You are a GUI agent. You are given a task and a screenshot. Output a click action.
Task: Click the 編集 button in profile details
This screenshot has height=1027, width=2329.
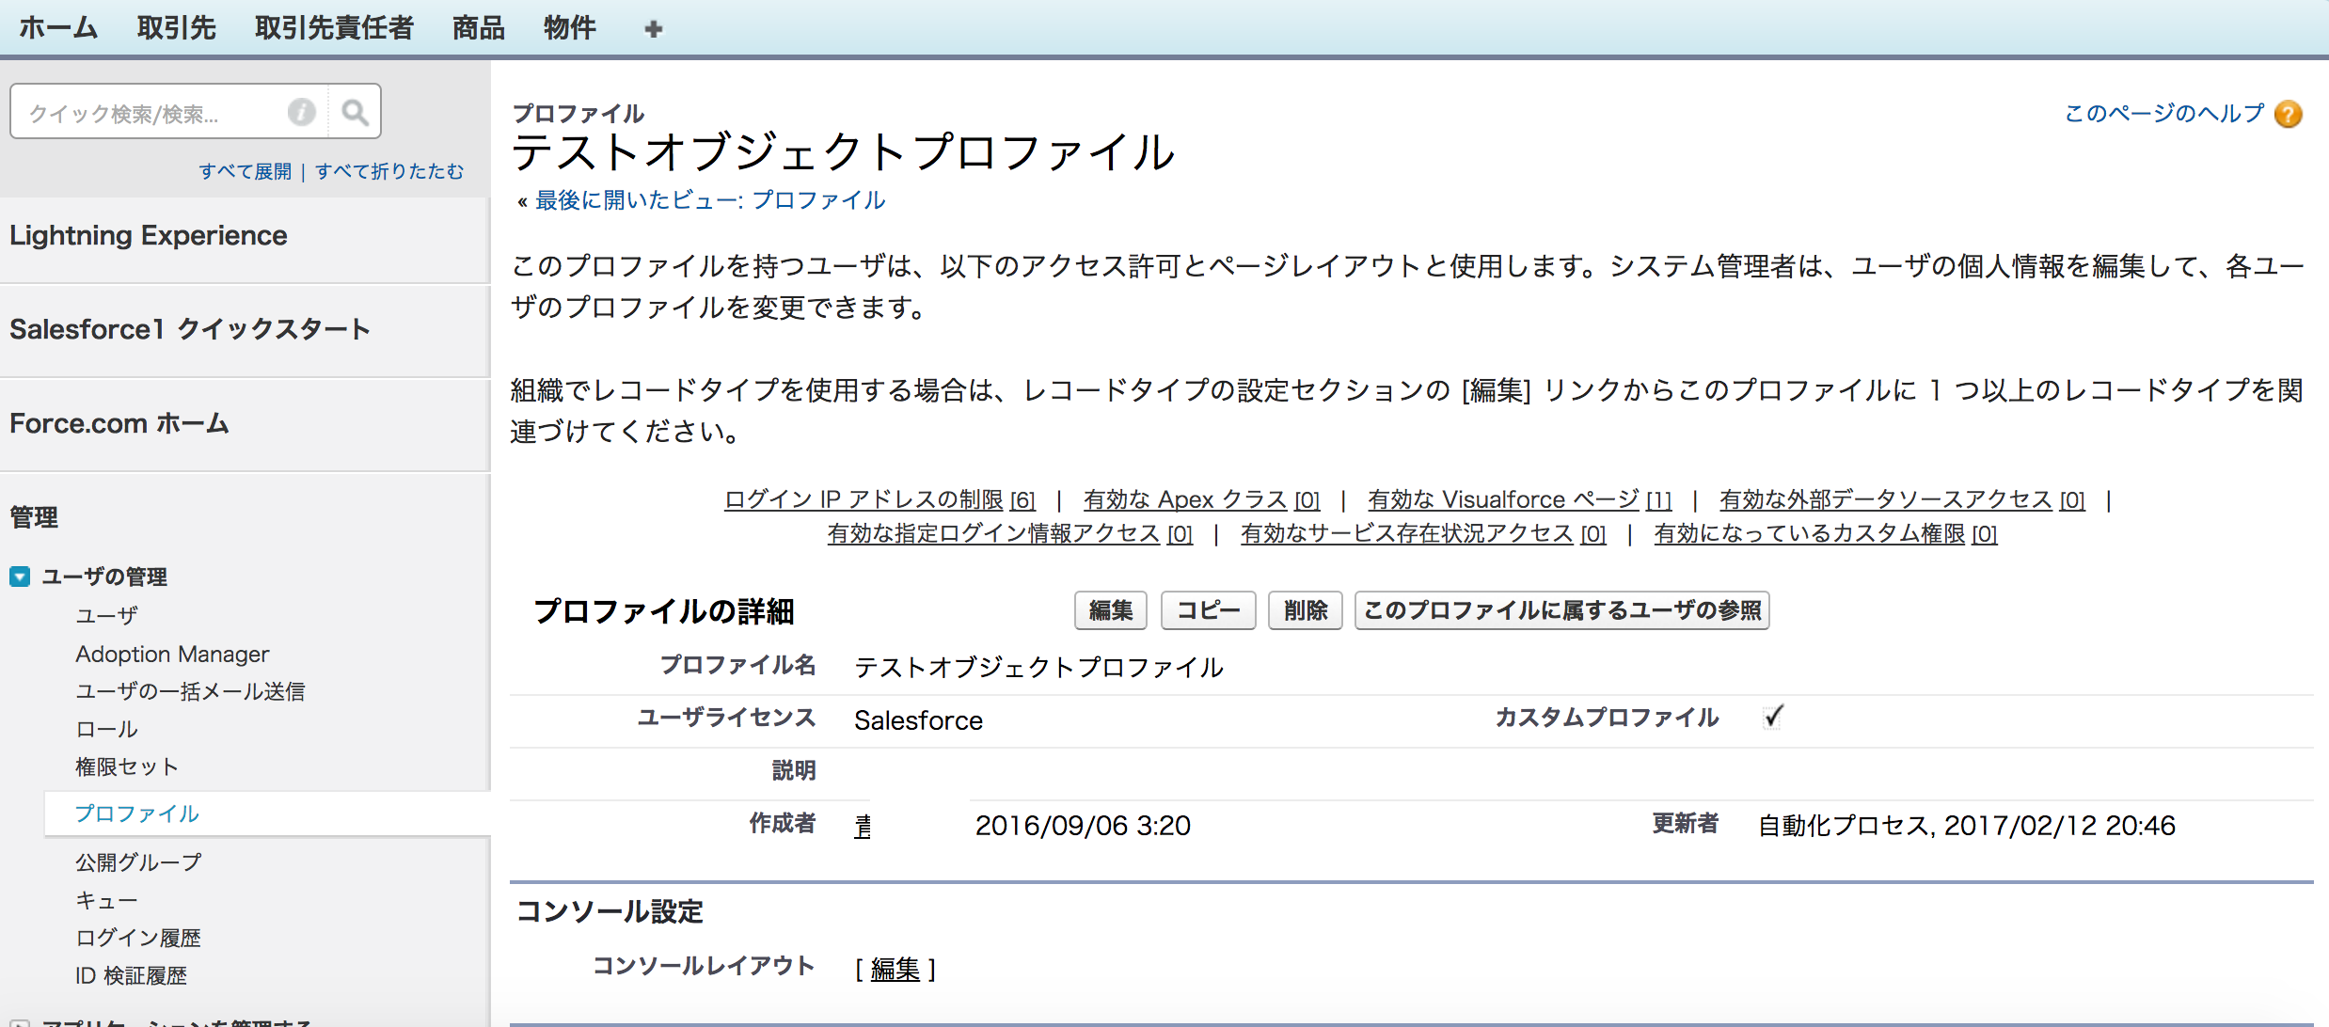pos(1111,610)
